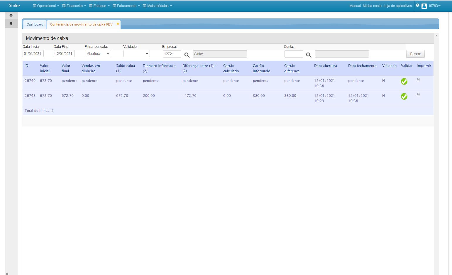
Task: Click the Cartão diferença header
Action: (x=292, y=68)
